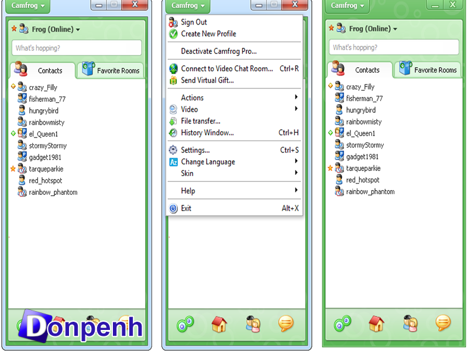Viewport: 468px width, 351px height.
Task: Open History Window... from menu
Action: 235,133
